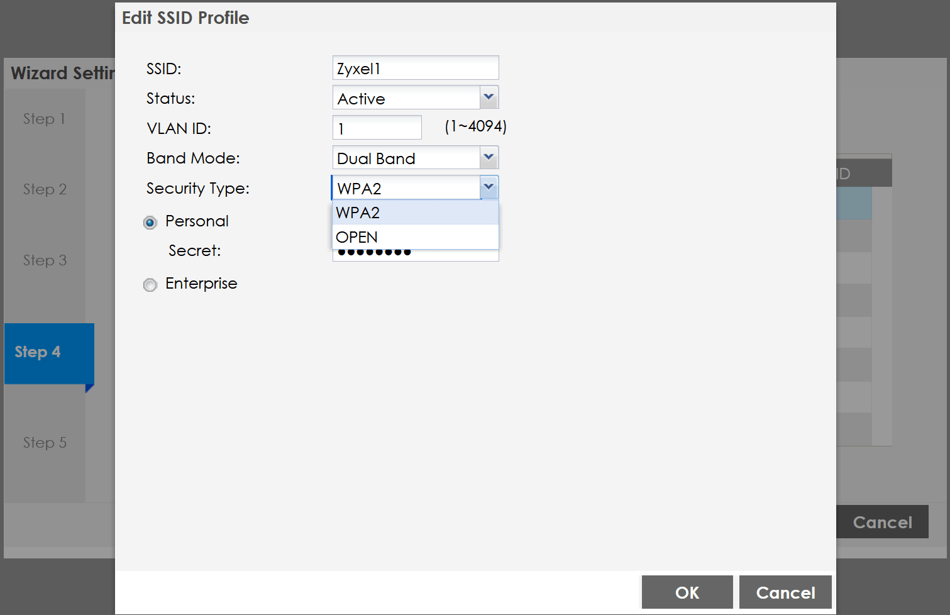
Task: Choose OPEN from the security list
Action: (415, 237)
